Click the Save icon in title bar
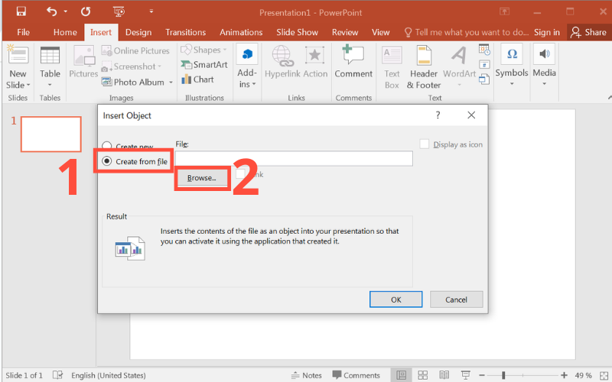 [21, 11]
